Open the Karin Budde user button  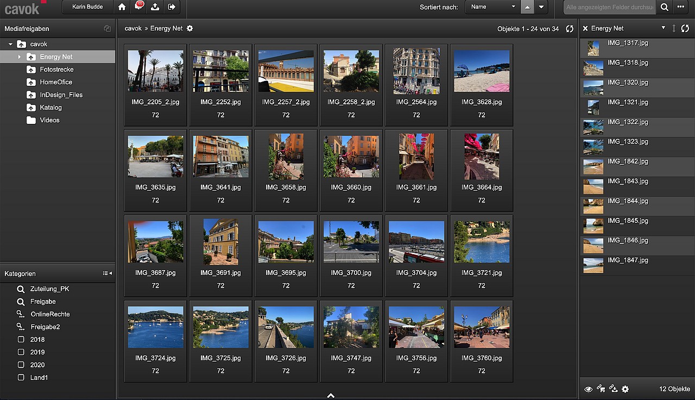(87, 7)
